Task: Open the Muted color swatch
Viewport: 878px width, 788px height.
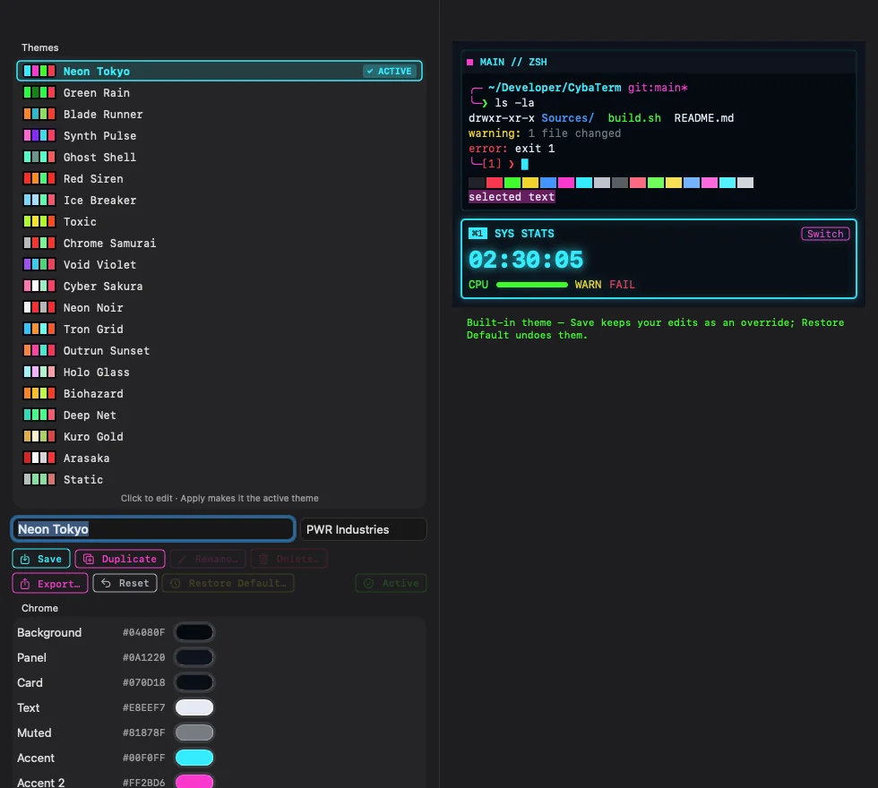Action: click(x=194, y=732)
